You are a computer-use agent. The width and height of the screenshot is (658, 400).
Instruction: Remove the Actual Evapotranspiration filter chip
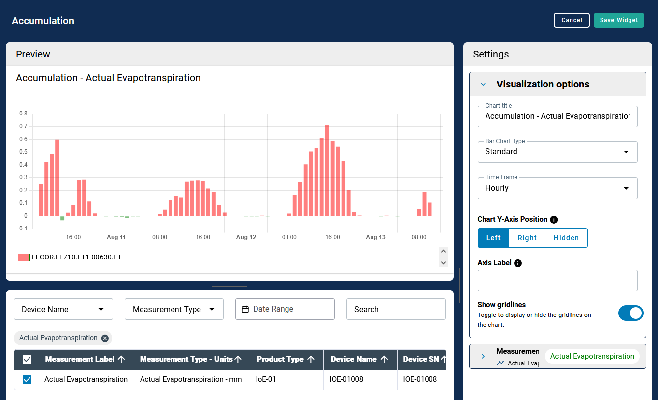tap(105, 338)
